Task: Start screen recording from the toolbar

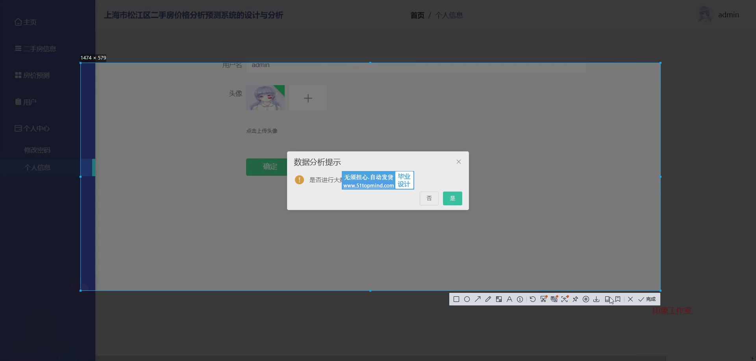Action: (x=586, y=299)
